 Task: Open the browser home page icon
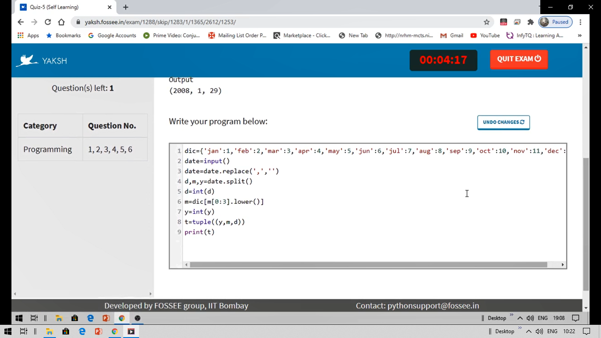(61, 22)
